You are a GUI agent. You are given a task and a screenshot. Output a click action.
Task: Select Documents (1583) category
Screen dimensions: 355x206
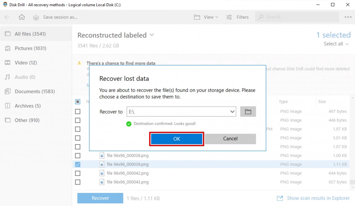tap(36, 92)
